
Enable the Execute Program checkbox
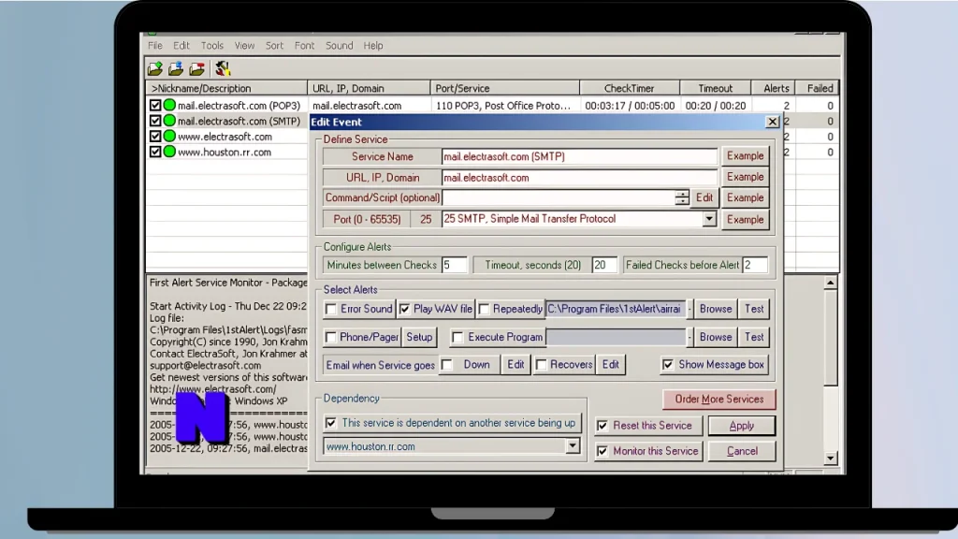tap(457, 337)
